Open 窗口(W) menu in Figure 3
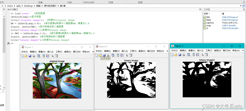246x111 pixels. click(x=227, y=50)
